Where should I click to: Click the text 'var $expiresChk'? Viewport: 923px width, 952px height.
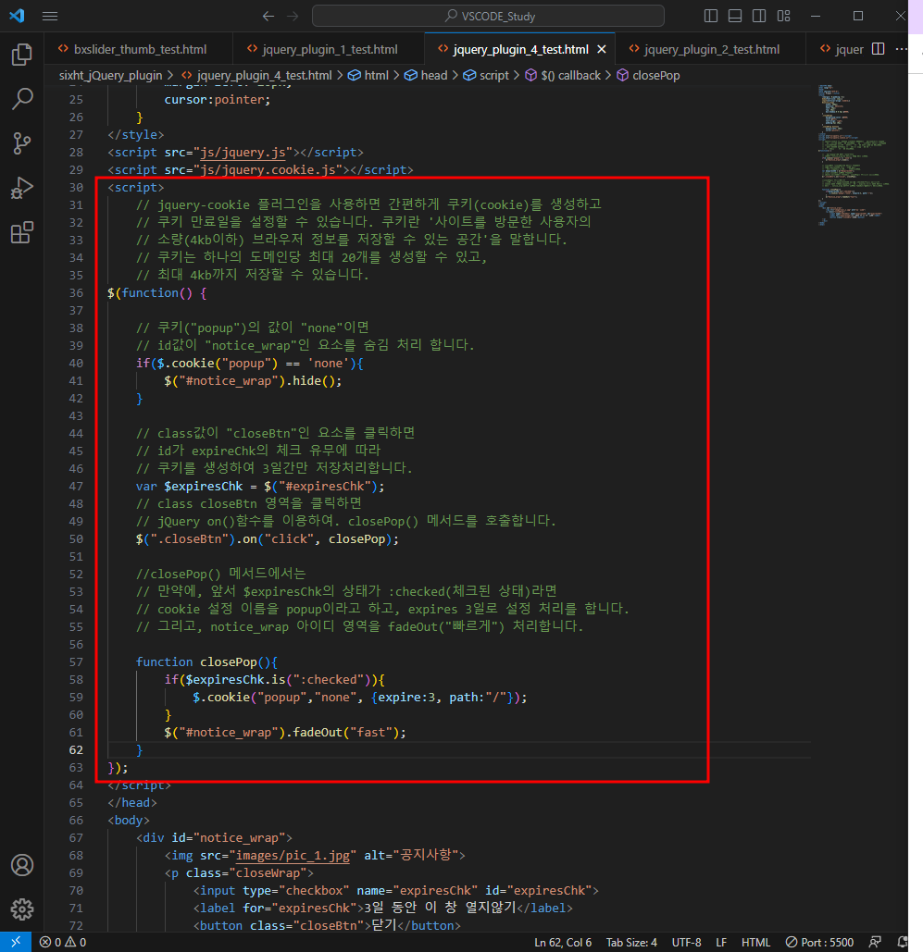tap(189, 487)
